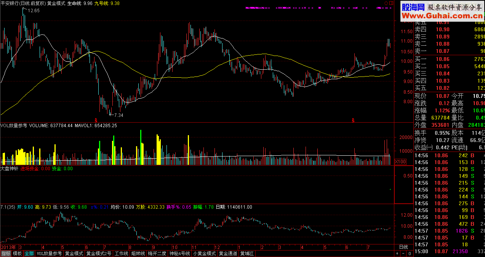
Task: Switch to the 黄金模式 indicator tab
Action: (74, 254)
